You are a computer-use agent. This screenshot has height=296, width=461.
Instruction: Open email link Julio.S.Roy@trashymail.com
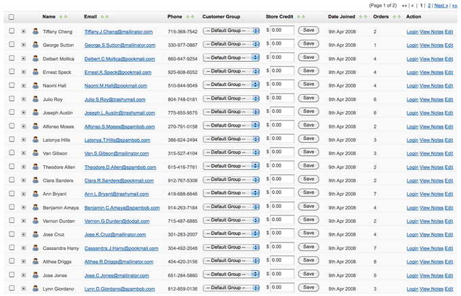coord(115,100)
